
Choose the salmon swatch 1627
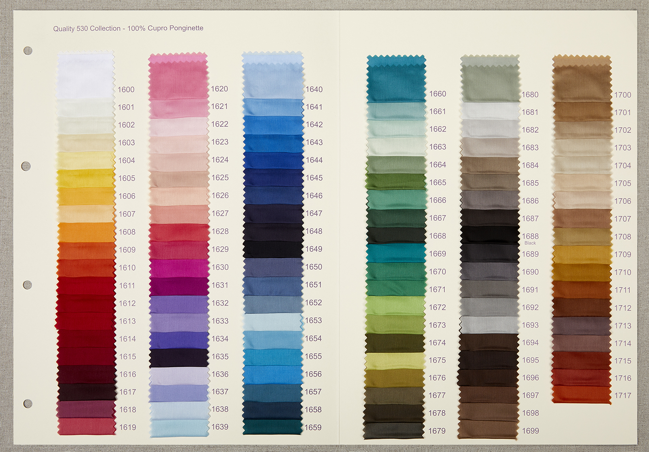pos(179,214)
